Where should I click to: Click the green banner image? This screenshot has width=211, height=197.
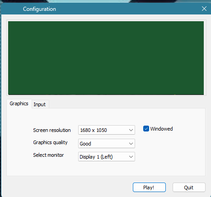[x=106, y=58]
